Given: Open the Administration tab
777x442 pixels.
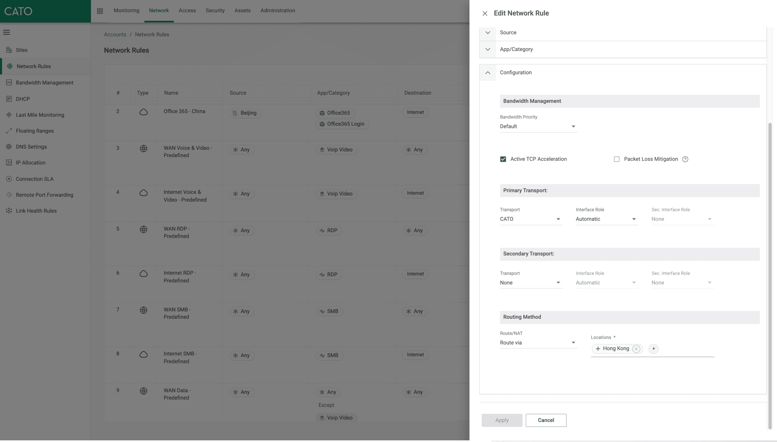Looking at the screenshot, I should pos(278,11).
